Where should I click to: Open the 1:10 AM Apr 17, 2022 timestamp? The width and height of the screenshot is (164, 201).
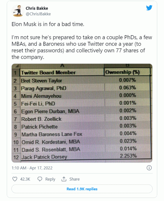[x=32, y=168]
